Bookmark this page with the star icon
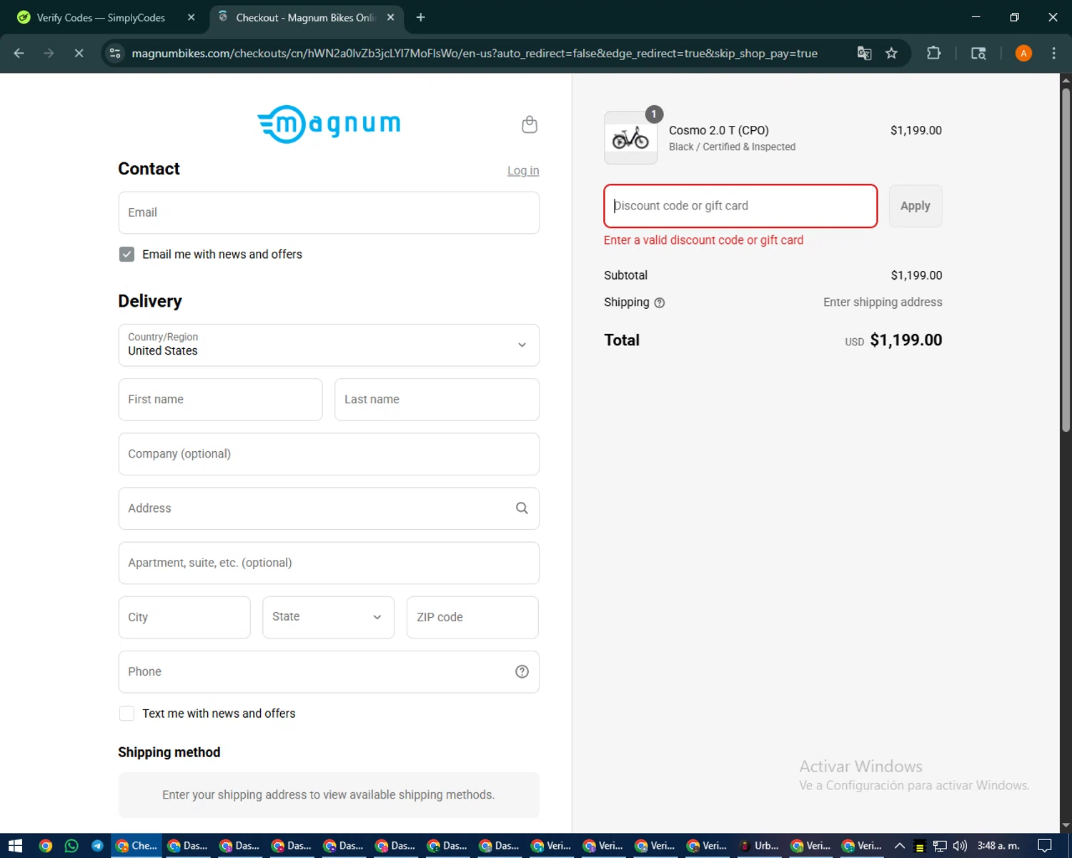Viewport: 1072px width, 858px height. [891, 53]
